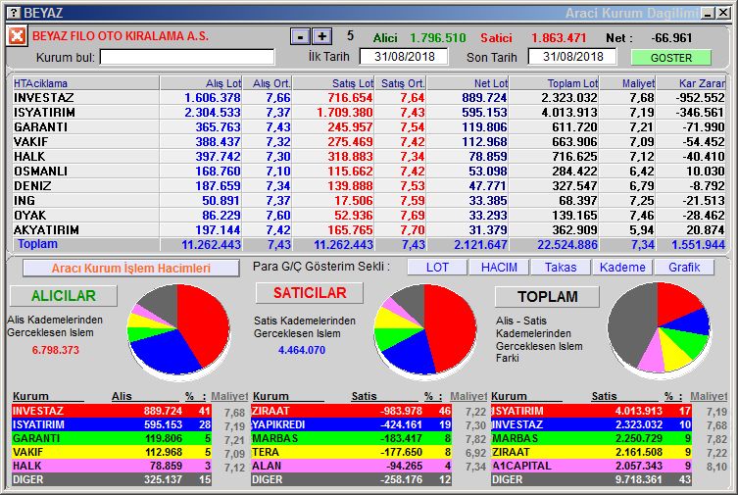
Task: Click the Satici value 1.863.471
Action: (560, 37)
